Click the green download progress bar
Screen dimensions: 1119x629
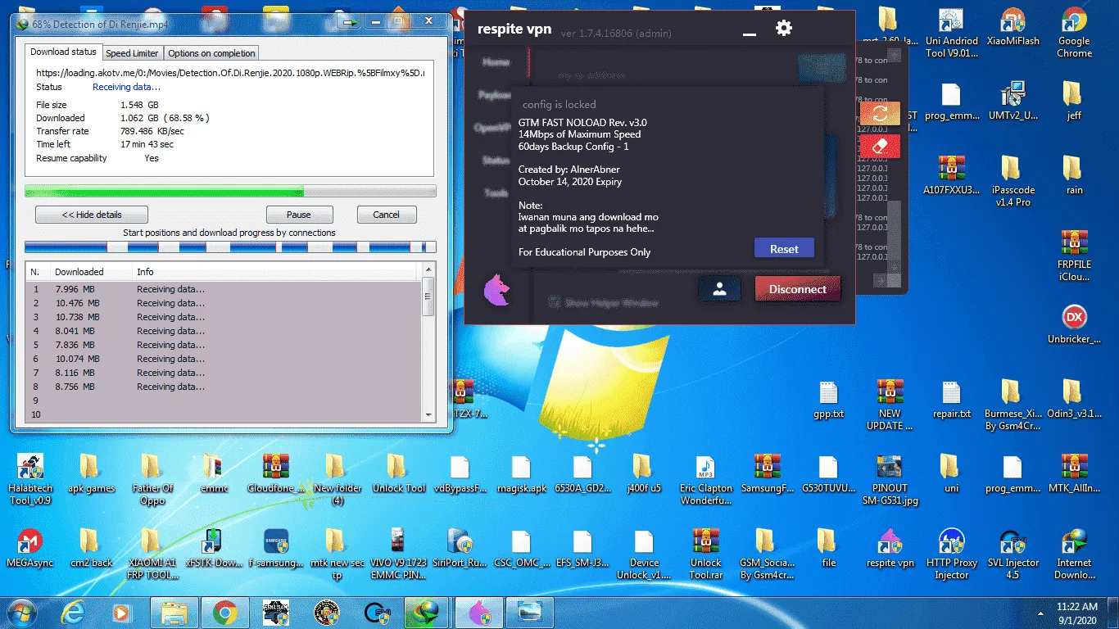tap(230, 192)
